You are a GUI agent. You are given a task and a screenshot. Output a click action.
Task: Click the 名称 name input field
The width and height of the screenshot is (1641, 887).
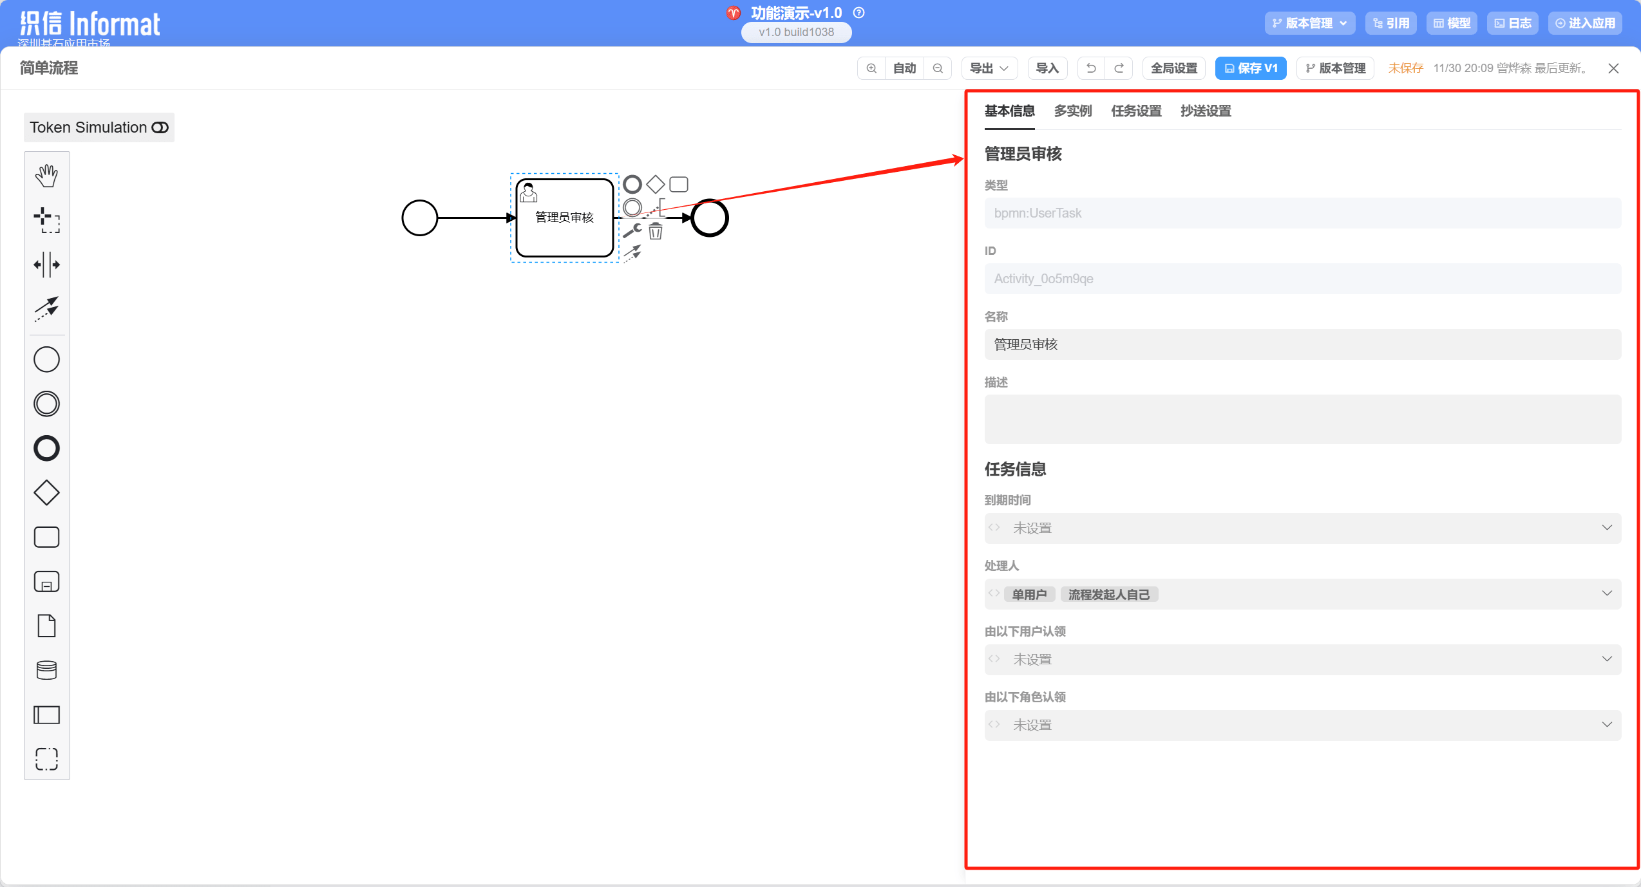coord(1302,344)
